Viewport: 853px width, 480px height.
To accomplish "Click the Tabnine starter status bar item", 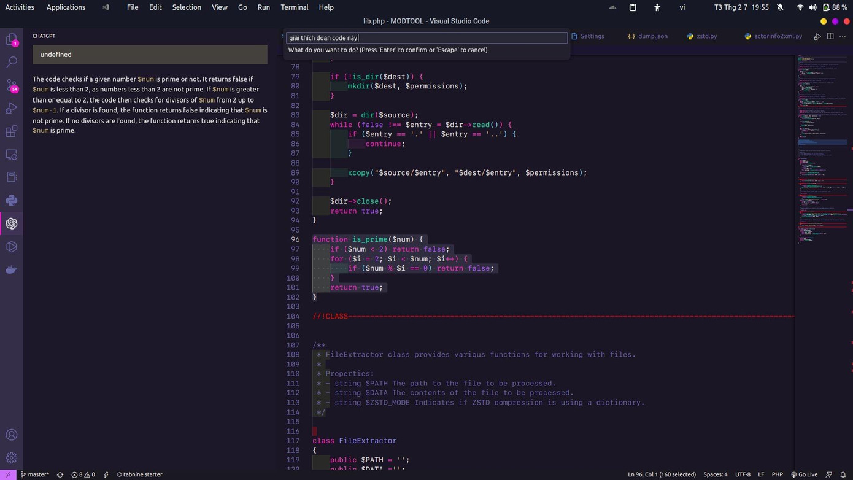I will pyautogui.click(x=141, y=474).
